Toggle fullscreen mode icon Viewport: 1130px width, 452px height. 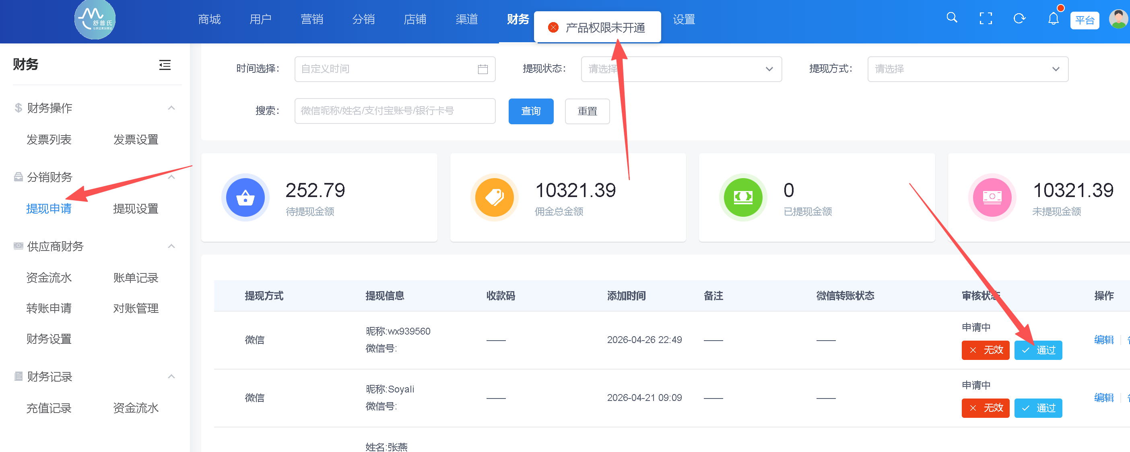point(986,18)
